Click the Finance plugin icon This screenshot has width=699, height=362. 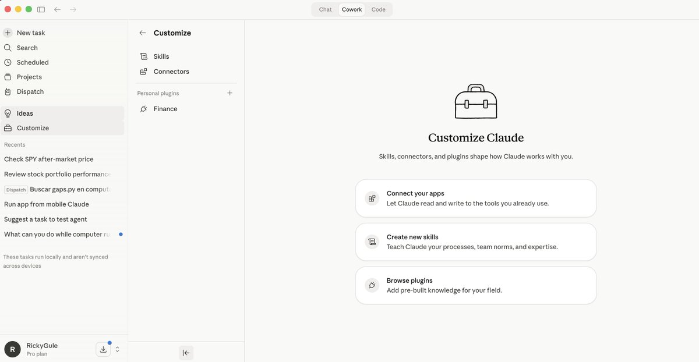coord(144,109)
